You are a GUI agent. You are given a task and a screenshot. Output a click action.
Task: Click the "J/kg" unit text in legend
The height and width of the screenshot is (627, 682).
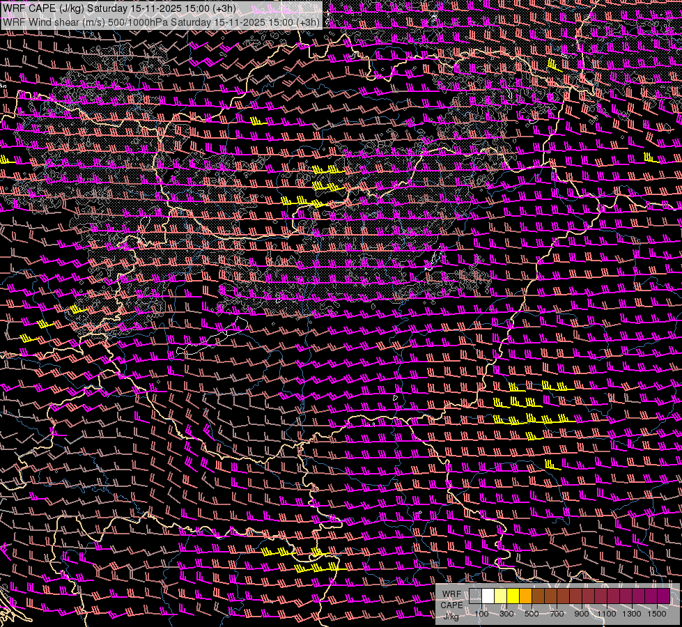click(x=451, y=615)
